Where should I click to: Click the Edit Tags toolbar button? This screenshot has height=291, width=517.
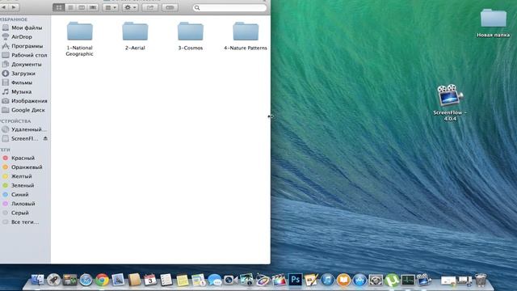170,7
